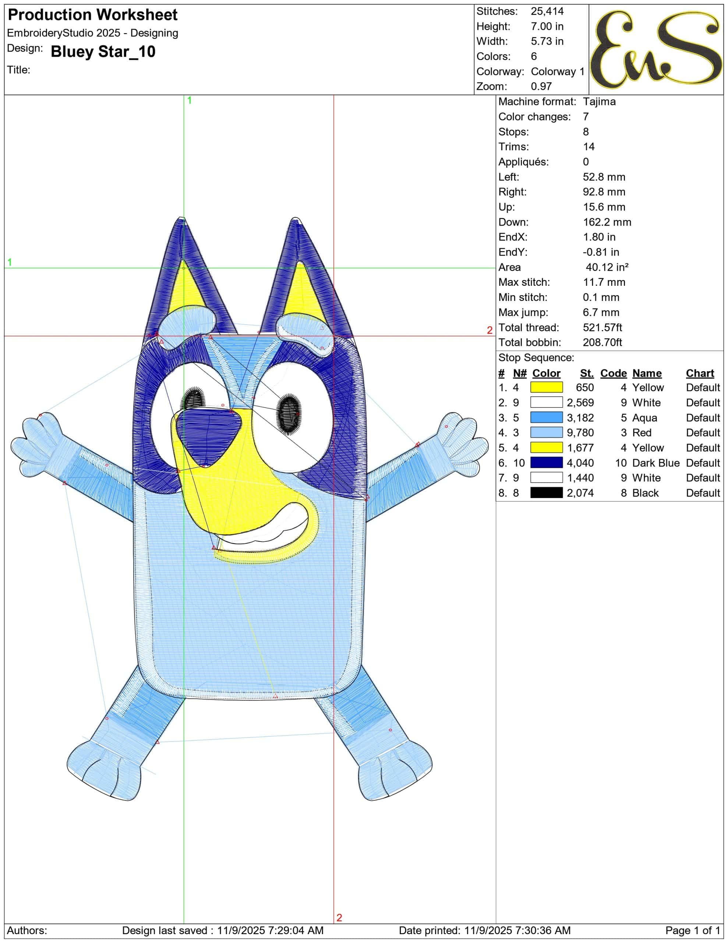This screenshot has height=943, width=728.
Task: Select the 'Aqua' thread name
Action: (x=645, y=418)
